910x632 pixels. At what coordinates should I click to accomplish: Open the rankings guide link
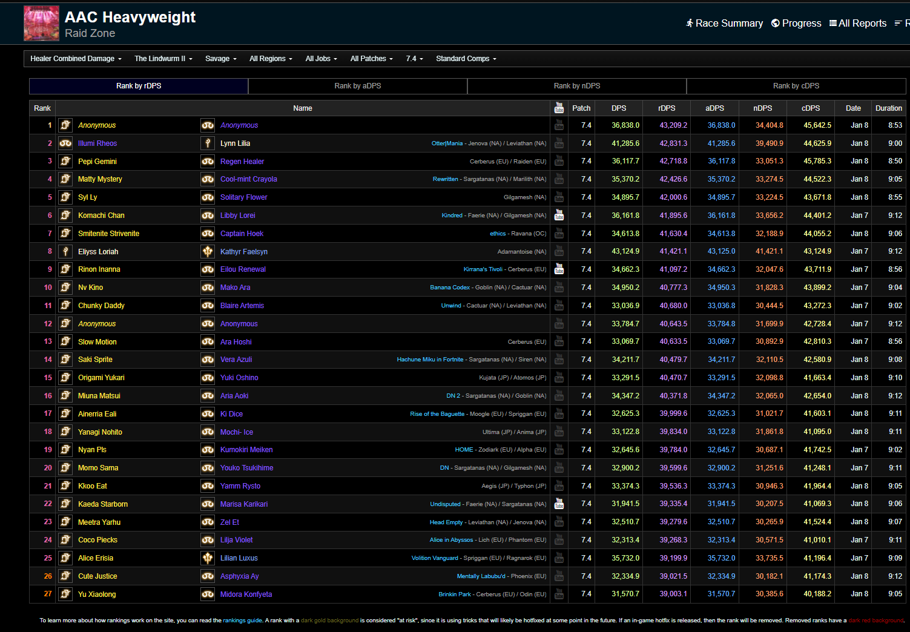pos(242,620)
